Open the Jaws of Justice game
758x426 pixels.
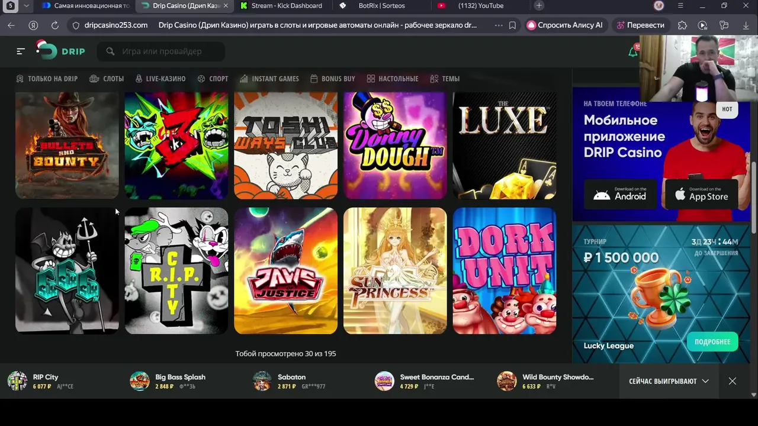pos(285,270)
